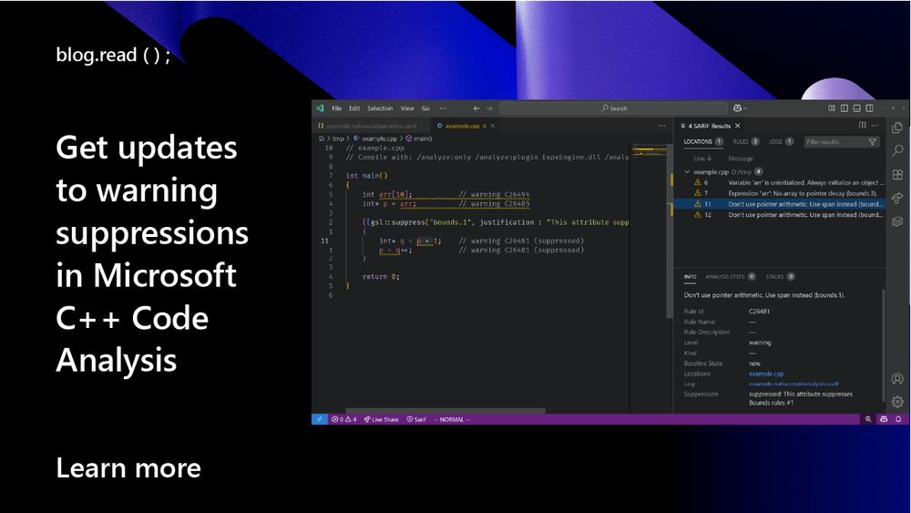Collapse the example.cpp results group
The width and height of the screenshot is (911, 513).
tap(687, 172)
